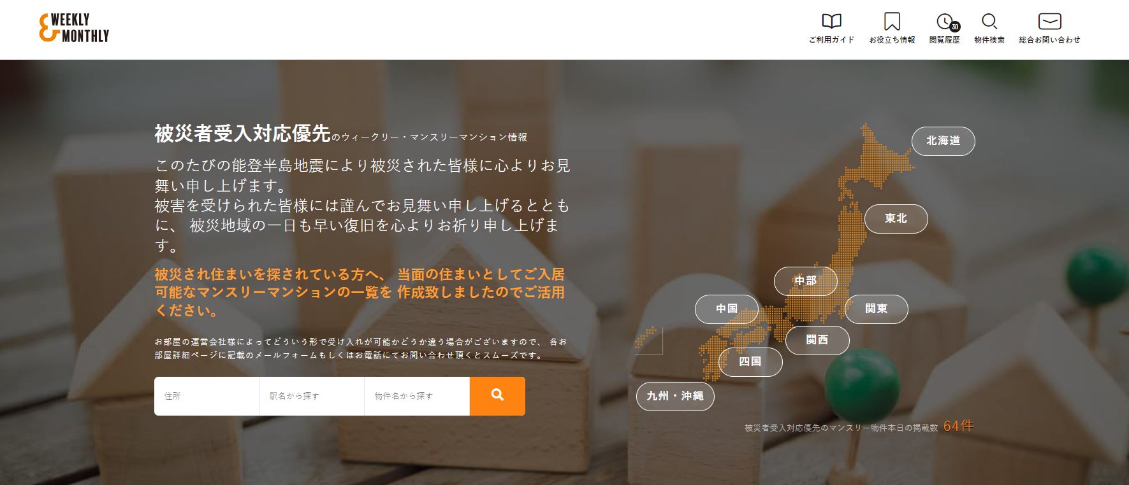Focus the 駅名から探す station input field
The image size is (1129, 485).
pos(312,396)
